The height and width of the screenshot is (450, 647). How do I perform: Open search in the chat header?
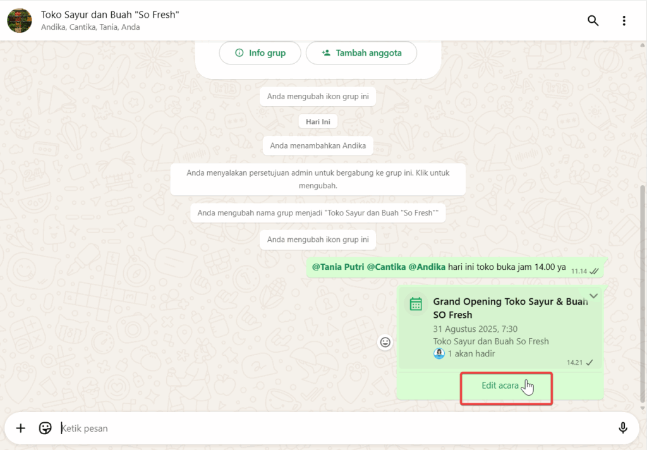coord(593,21)
